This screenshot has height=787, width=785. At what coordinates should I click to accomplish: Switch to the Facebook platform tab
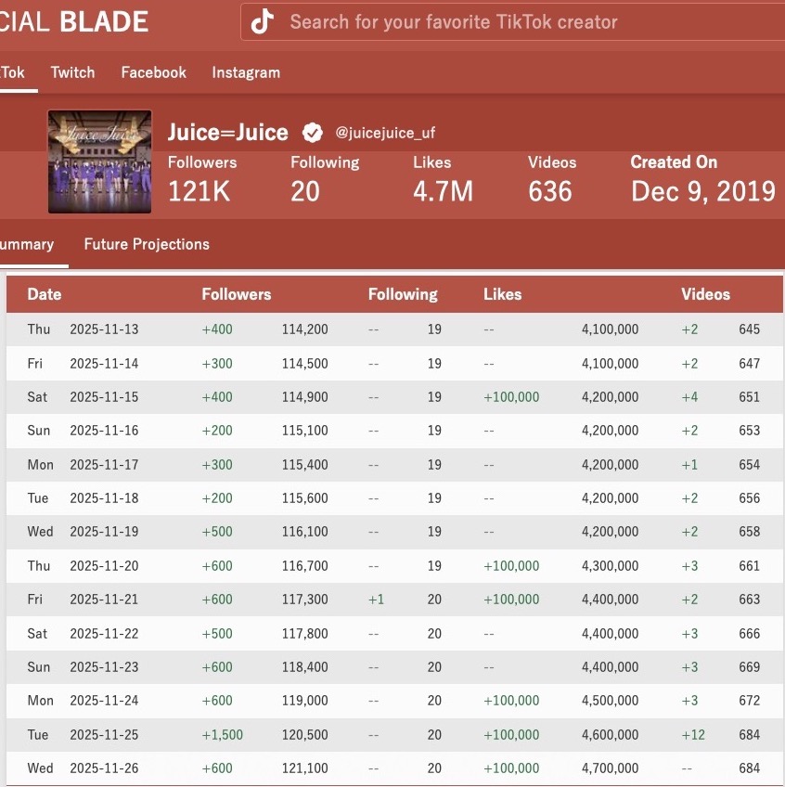point(153,72)
